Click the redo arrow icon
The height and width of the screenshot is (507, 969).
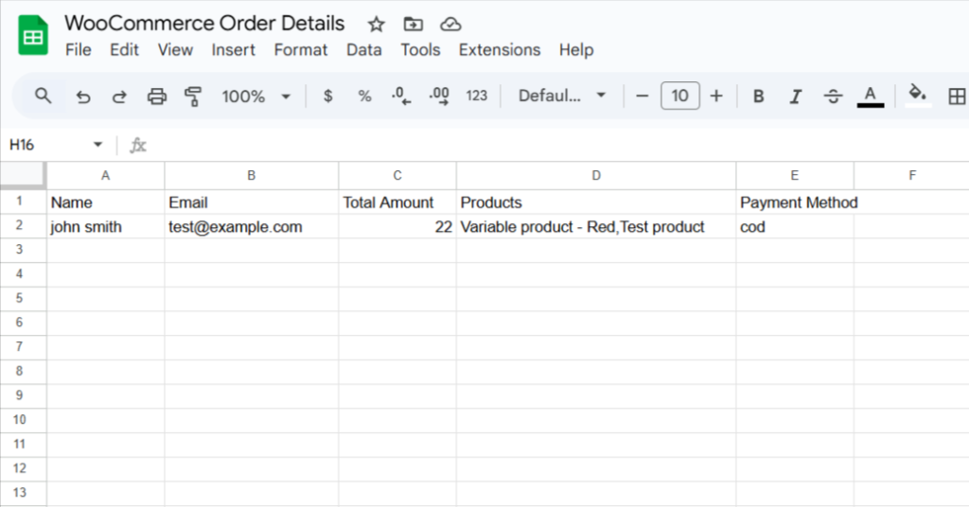[x=119, y=96]
